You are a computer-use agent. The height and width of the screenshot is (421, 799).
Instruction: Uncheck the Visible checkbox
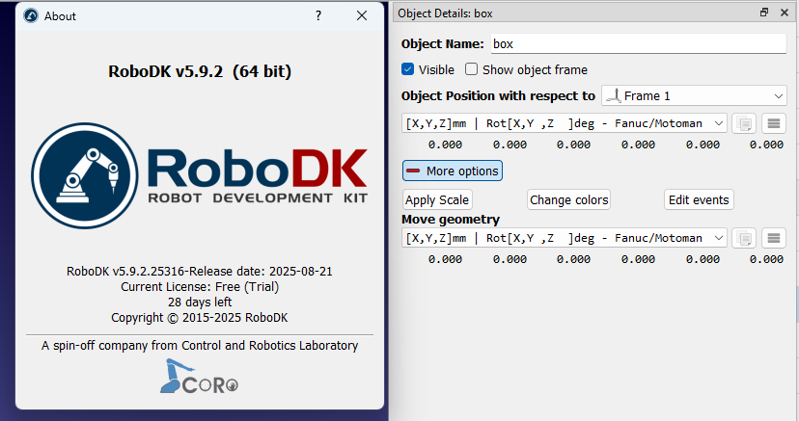point(407,69)
